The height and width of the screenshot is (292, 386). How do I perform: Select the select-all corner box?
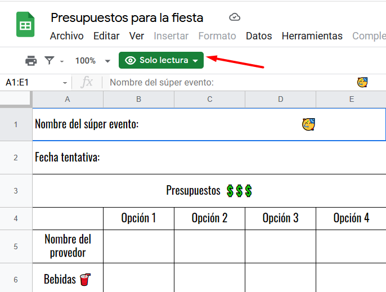tap(16, 99)
